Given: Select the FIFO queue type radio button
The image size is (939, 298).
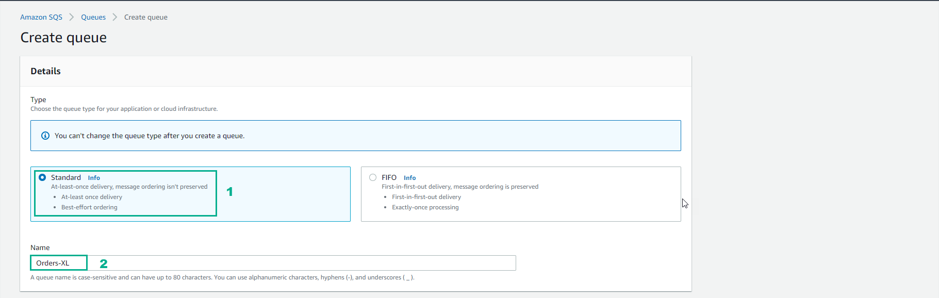Looking at the screenshot, I should tap(373, 177).
